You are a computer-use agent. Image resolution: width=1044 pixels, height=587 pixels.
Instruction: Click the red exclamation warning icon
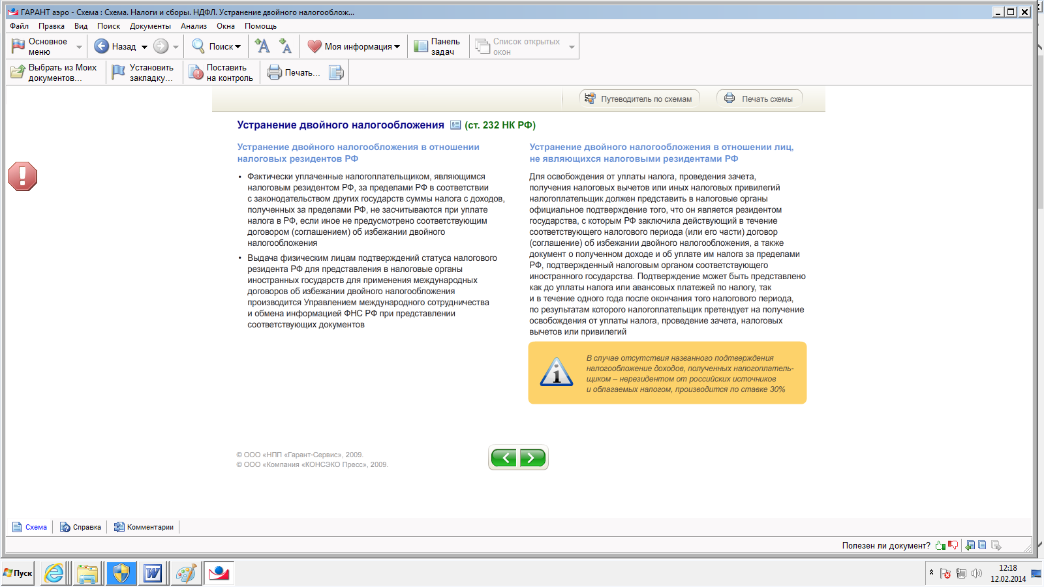coord(22,176)
